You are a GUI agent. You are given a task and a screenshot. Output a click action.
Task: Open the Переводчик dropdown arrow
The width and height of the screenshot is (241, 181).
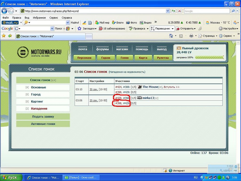pyautogui.click(x=173, y=29)
